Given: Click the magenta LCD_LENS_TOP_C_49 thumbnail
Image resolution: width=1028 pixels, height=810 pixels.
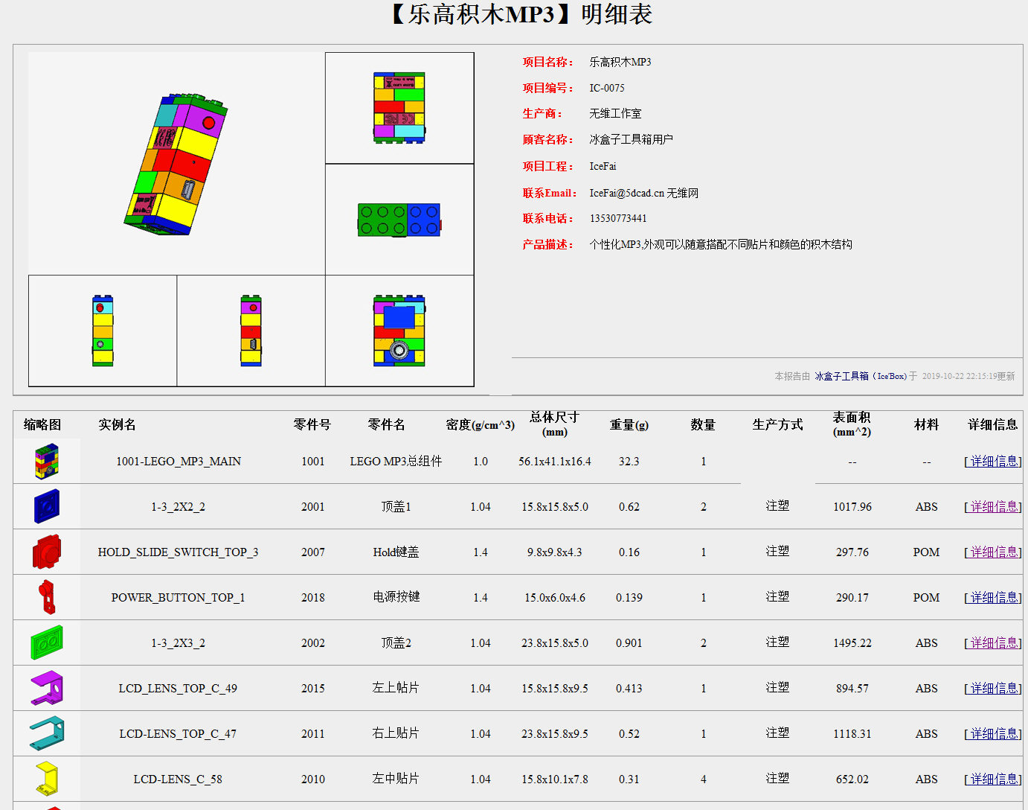Looking at the screenshot, I should coord(46,688).
